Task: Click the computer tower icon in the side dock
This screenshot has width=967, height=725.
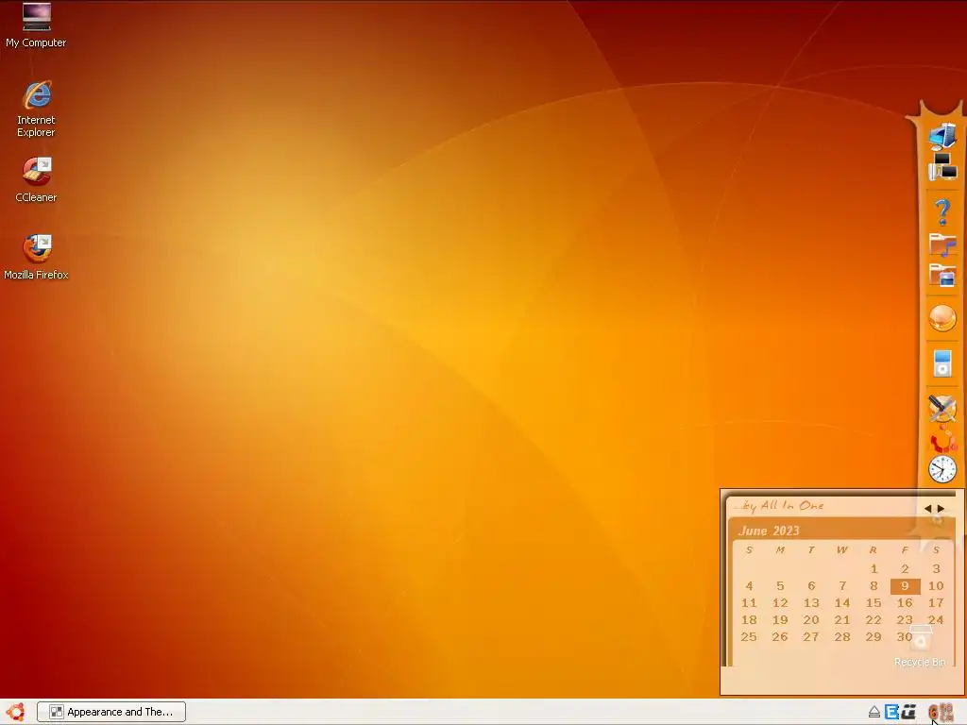Action: point(942,136)
